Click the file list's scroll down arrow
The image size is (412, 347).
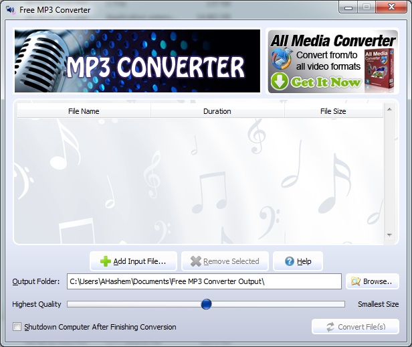(389, 236)
